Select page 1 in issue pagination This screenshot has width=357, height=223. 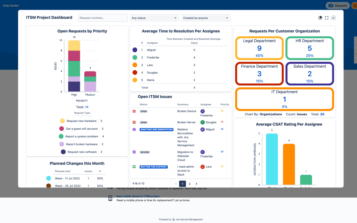click(x=182, y=184)
